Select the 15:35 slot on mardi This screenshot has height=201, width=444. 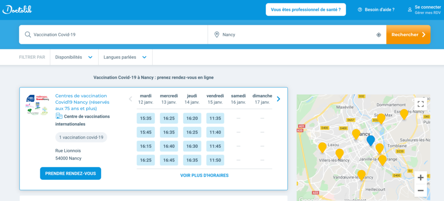click(x=146, y=118)
